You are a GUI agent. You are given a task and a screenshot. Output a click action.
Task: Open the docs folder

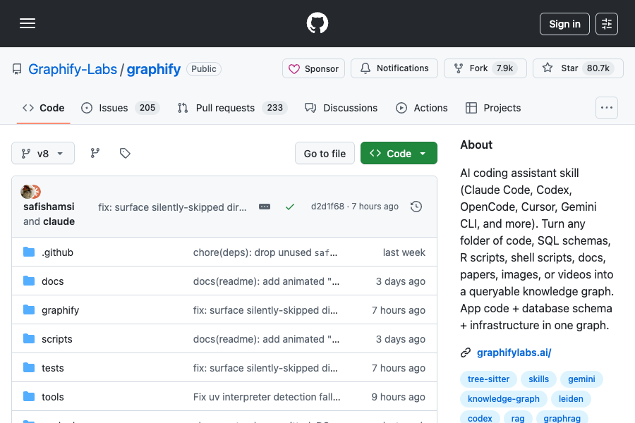(53, 281)
